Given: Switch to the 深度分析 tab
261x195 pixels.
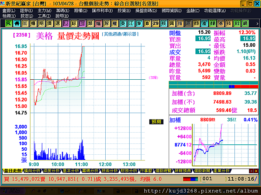Looking at the screenshot, I should coord(51,171).
